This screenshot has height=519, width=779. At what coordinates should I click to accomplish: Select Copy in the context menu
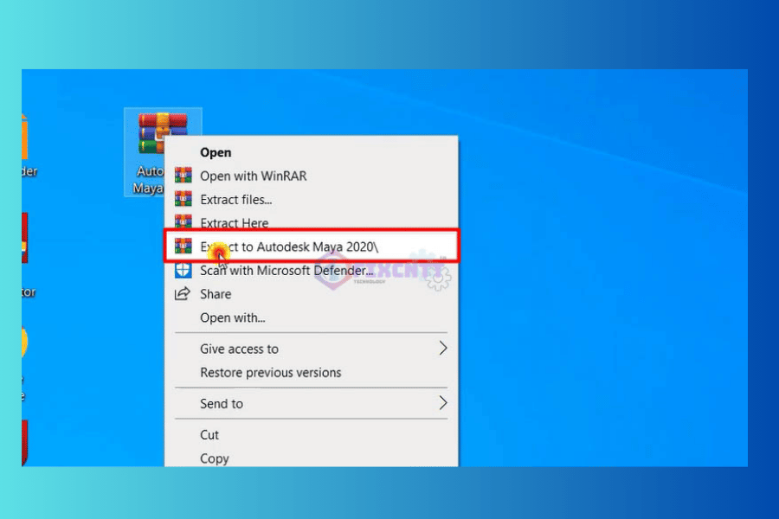pos(215,458)
